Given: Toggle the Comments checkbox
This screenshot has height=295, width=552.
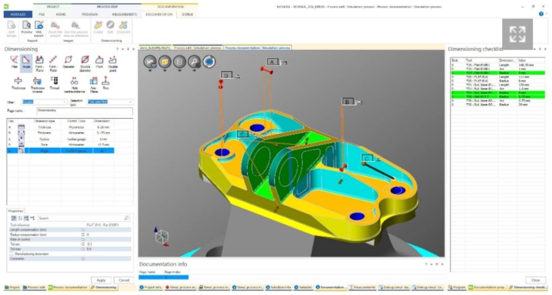Looking at the screenshot, I should tap(83, 259).
